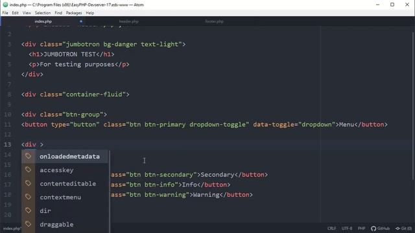Image resolution: width=415 pixels, height=233 pixels.
Task: Open the Git (0) status panel
Action: tap(403, 228)
